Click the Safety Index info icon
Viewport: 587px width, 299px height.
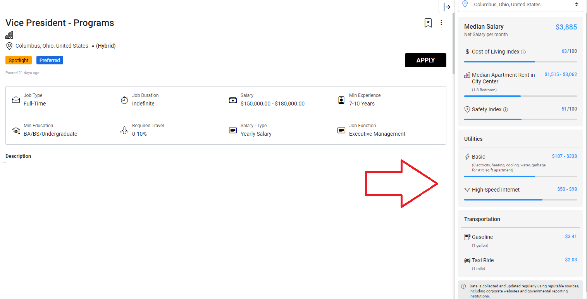(505, 110)
